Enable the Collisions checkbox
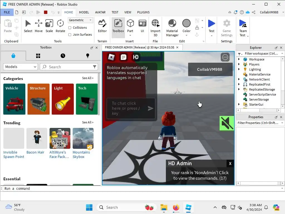Viewport: 285px width, 214px height. [x=70, y=28]
